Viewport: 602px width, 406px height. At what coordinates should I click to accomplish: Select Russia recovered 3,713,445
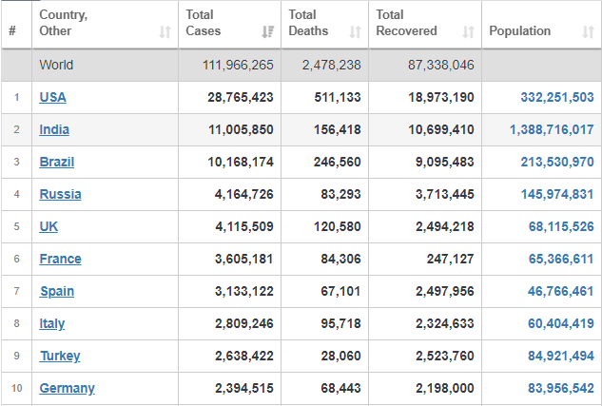(444, 194)
